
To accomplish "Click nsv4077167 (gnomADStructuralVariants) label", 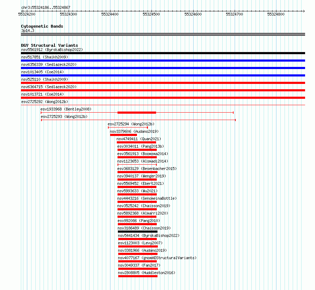I will pyautogui.click(x=157, y=258).
